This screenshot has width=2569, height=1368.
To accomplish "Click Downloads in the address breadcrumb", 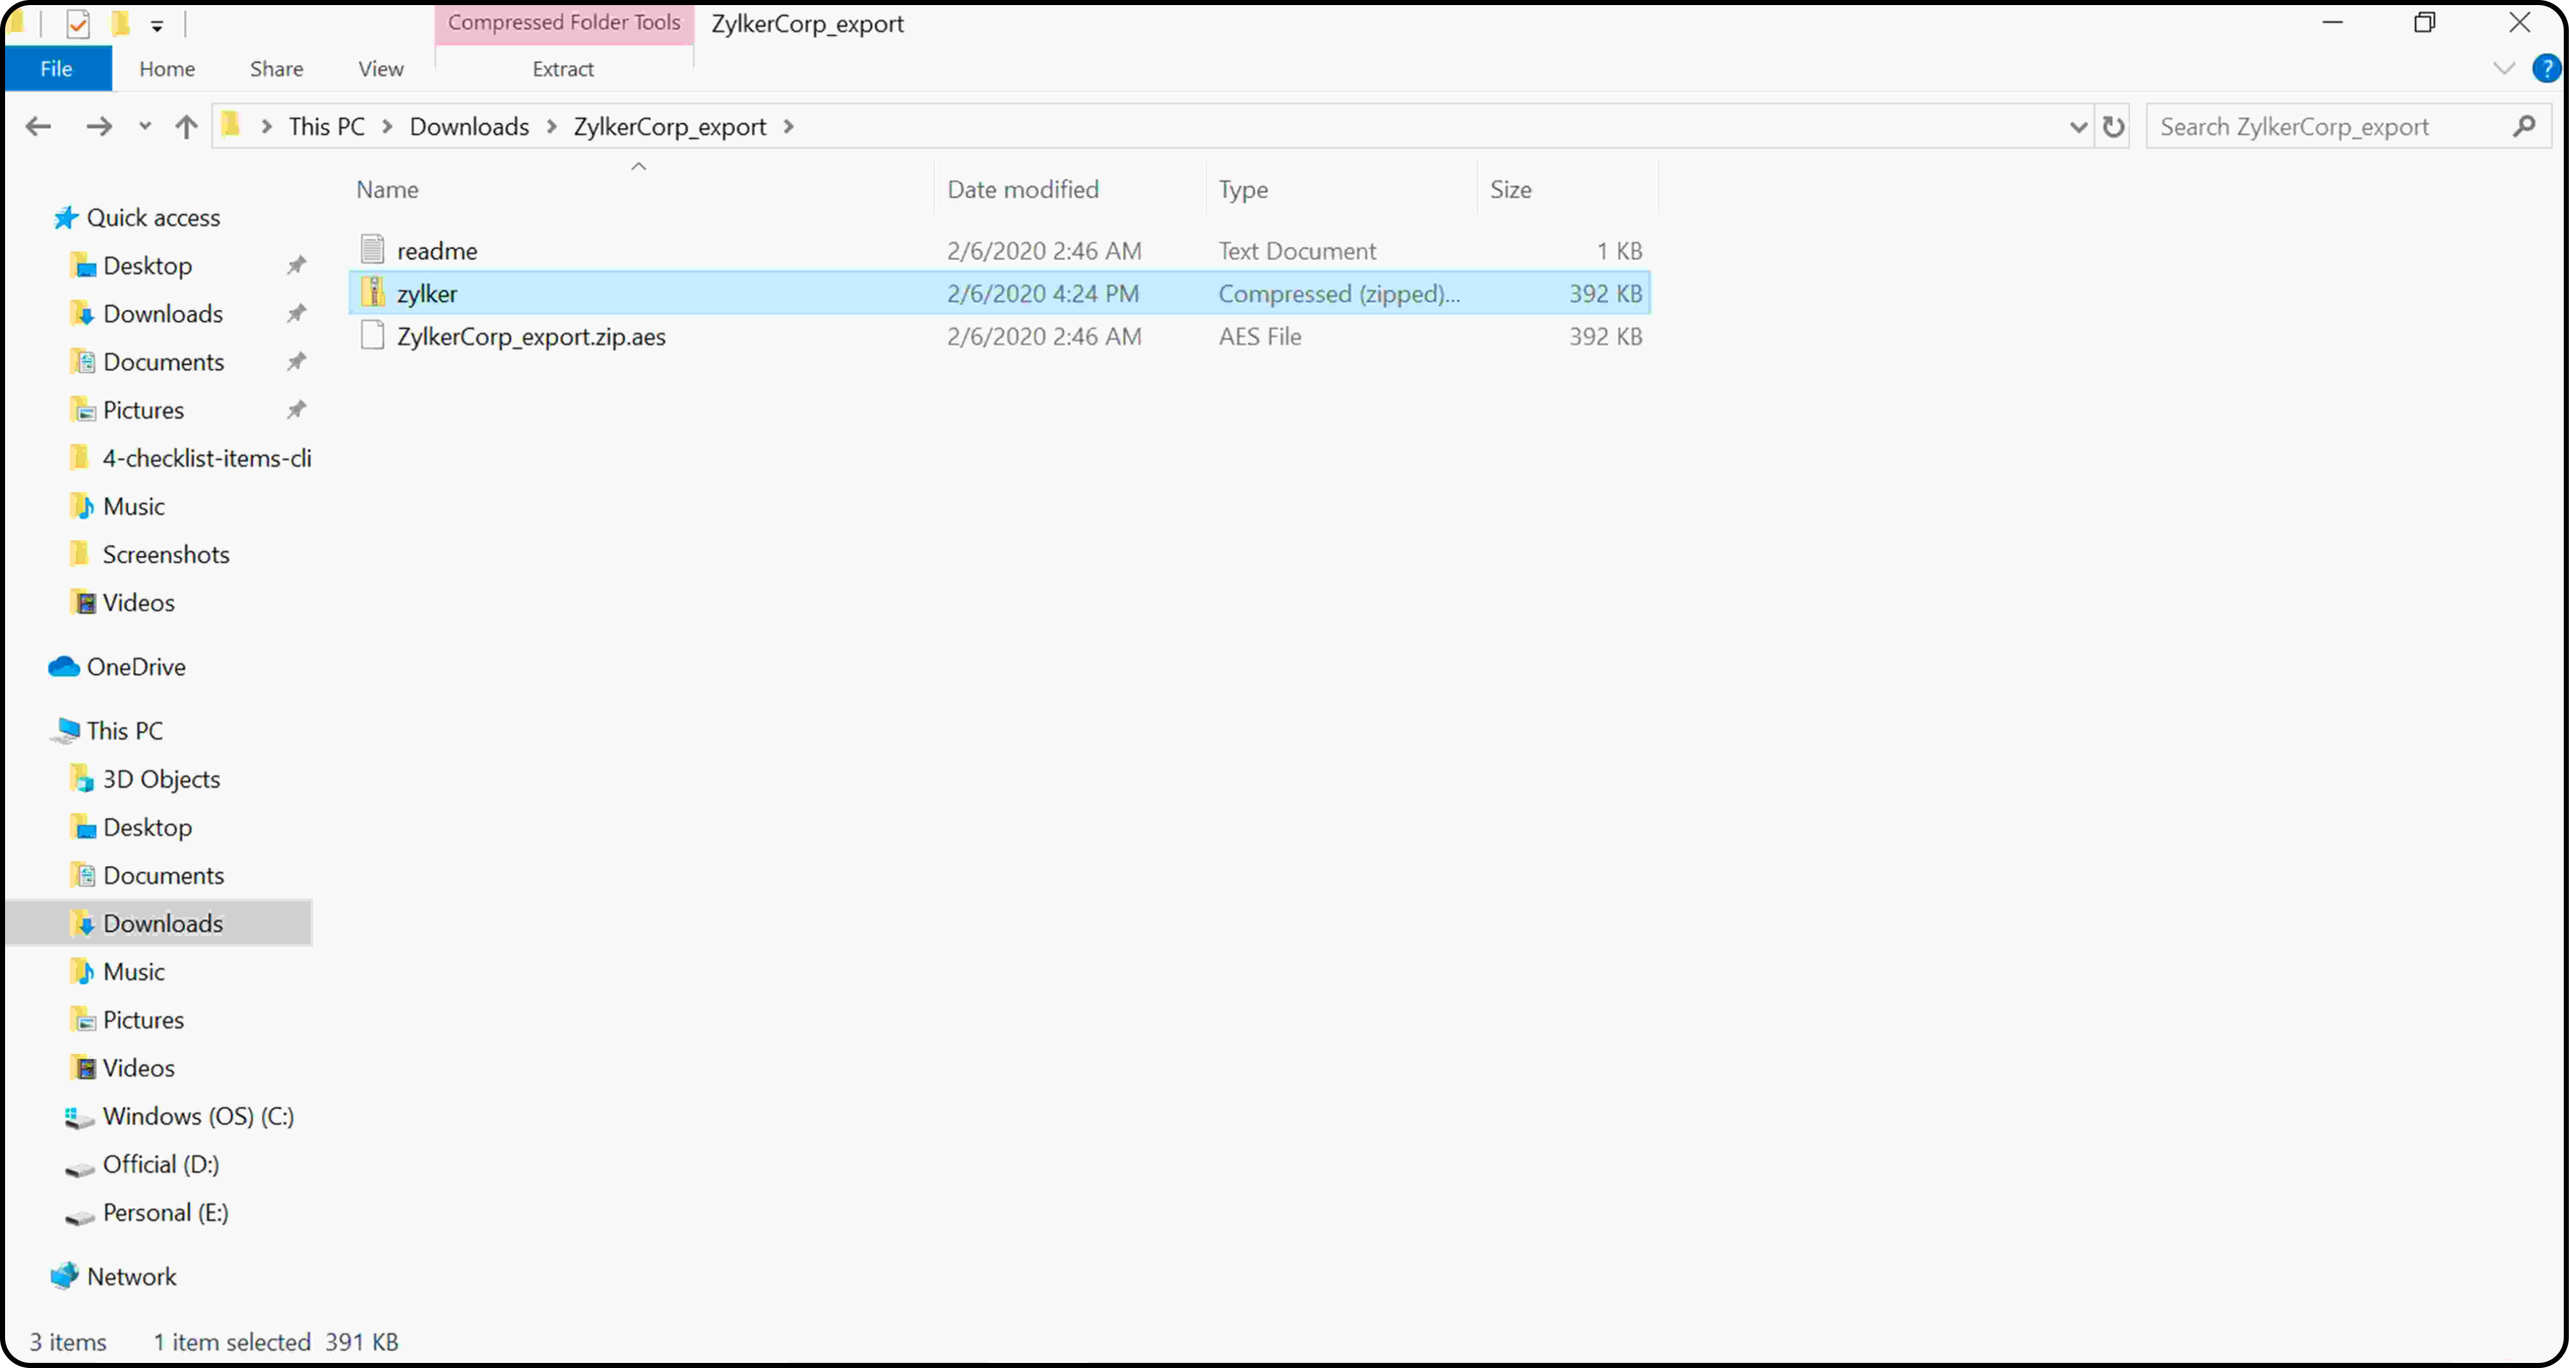I will point(469,127).
